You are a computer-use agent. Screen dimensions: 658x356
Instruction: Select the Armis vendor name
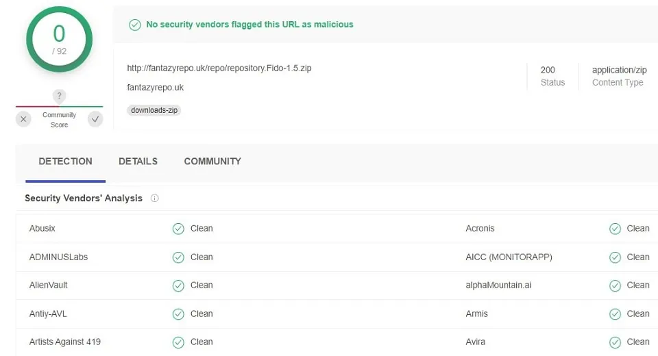tap(477, 314)
